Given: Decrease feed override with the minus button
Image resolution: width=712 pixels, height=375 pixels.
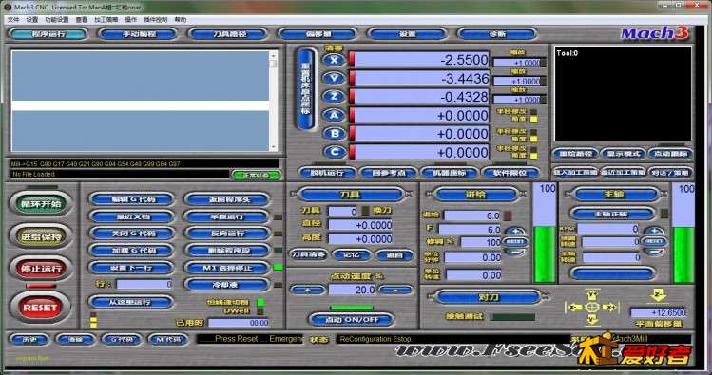Looking at the screenshot, I should click(515, 252).
